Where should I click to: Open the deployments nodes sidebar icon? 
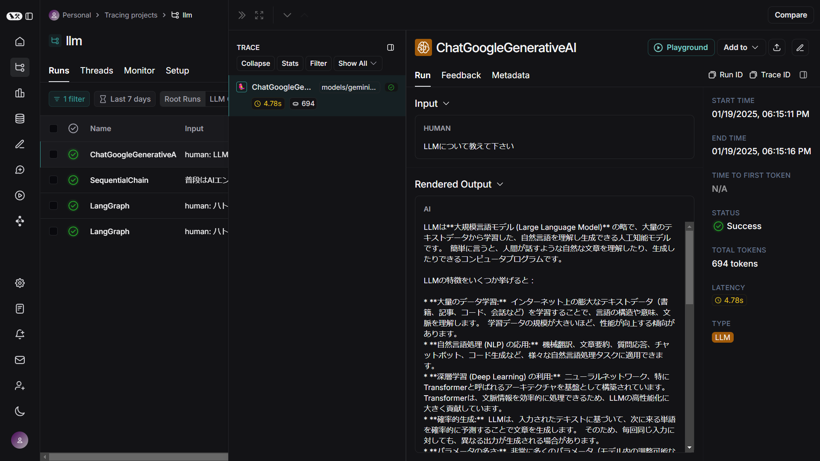(x=20, y=221)
